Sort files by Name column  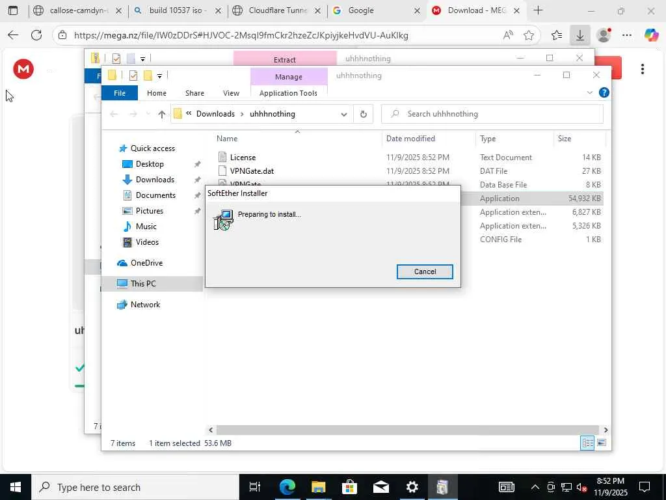coord(227,139)
